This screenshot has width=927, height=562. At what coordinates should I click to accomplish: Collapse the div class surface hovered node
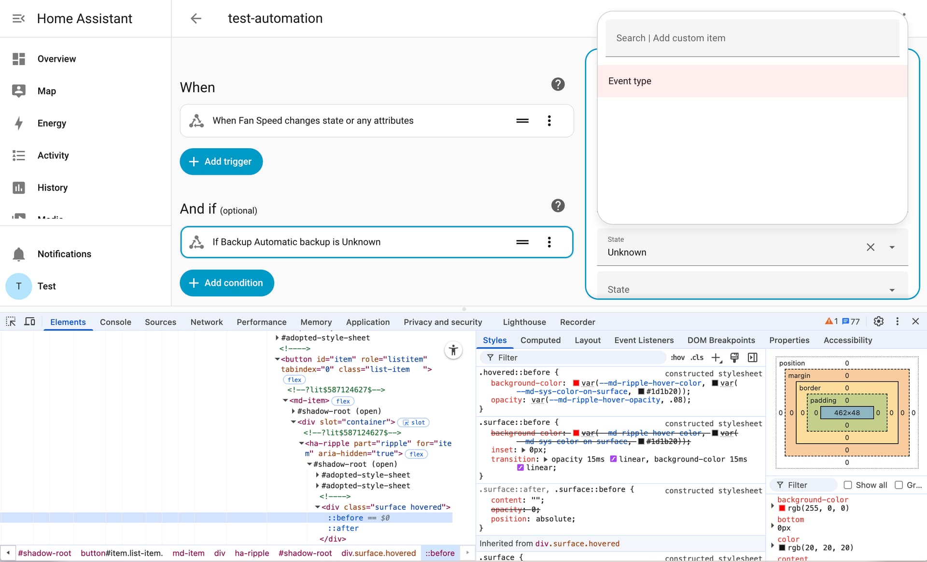coord(318,507)
